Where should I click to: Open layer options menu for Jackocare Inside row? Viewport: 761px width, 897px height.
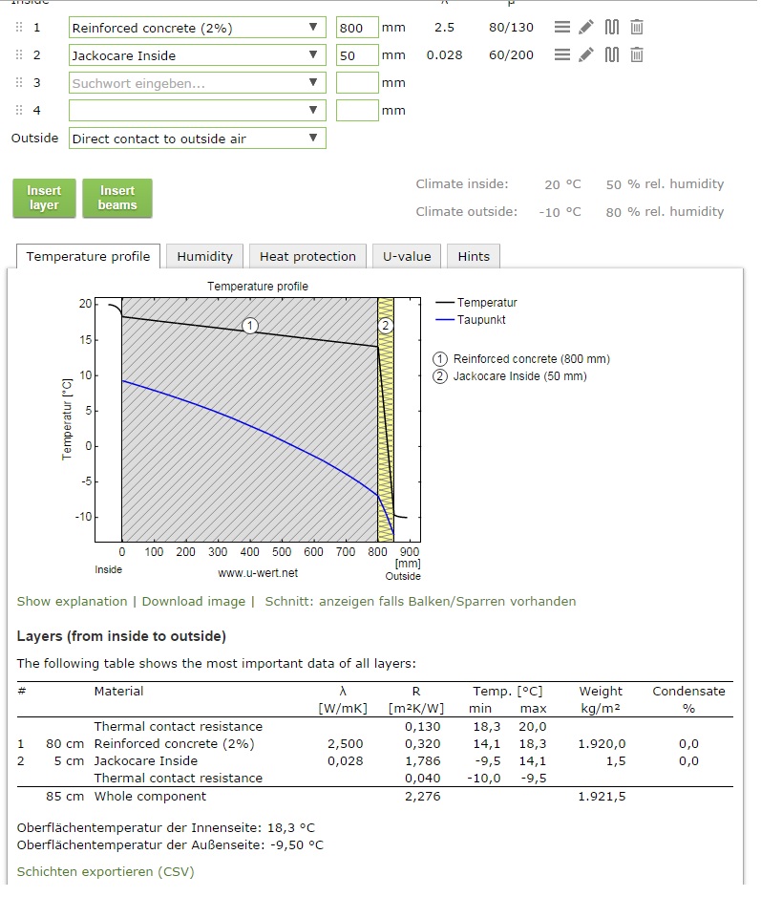[562, 54]
